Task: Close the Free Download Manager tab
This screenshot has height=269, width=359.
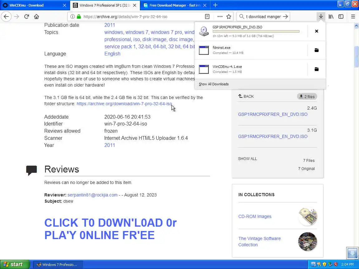Action: (x=205, y=5)
